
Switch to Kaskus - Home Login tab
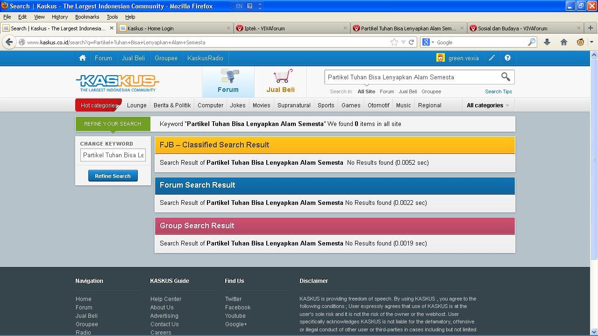tap(175, 28)
